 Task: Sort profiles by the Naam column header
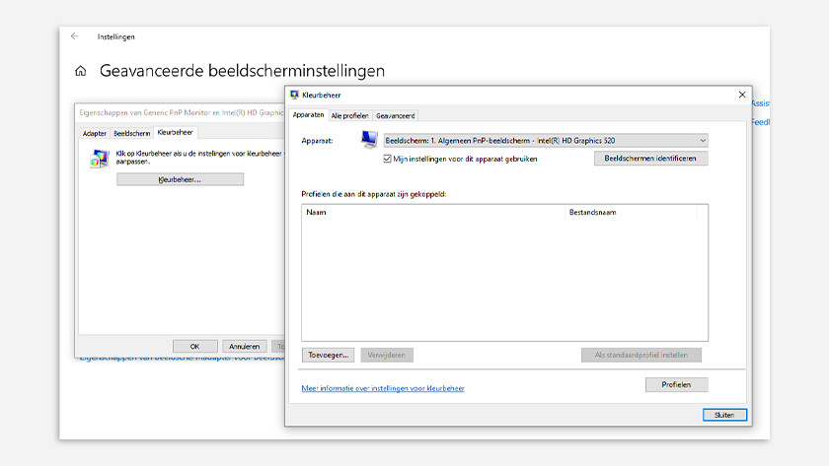click(432, 212)
